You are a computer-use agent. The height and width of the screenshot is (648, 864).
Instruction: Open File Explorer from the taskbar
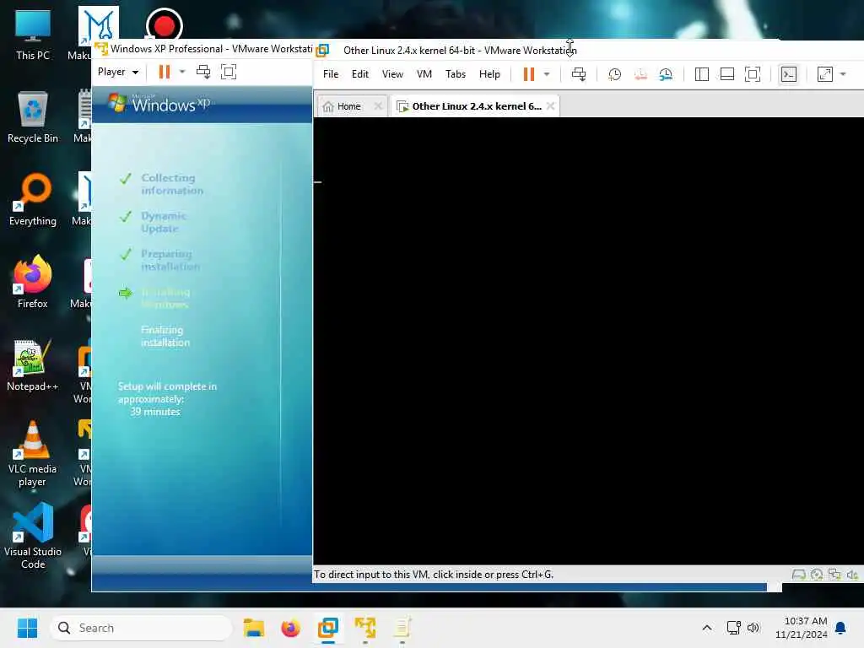tap(254, 628)
